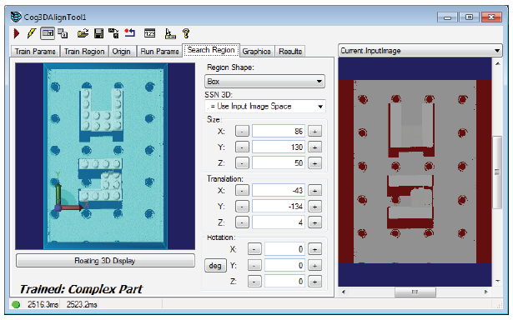Click the 2523.2ms status bar time
The image size is (513, 320).
click(82, 305)
